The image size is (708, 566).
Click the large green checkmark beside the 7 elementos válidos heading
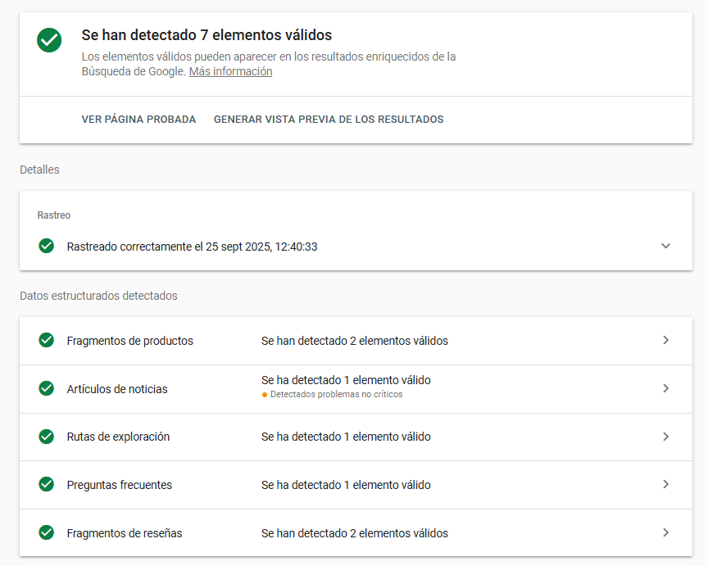click(x=49, y=40)
